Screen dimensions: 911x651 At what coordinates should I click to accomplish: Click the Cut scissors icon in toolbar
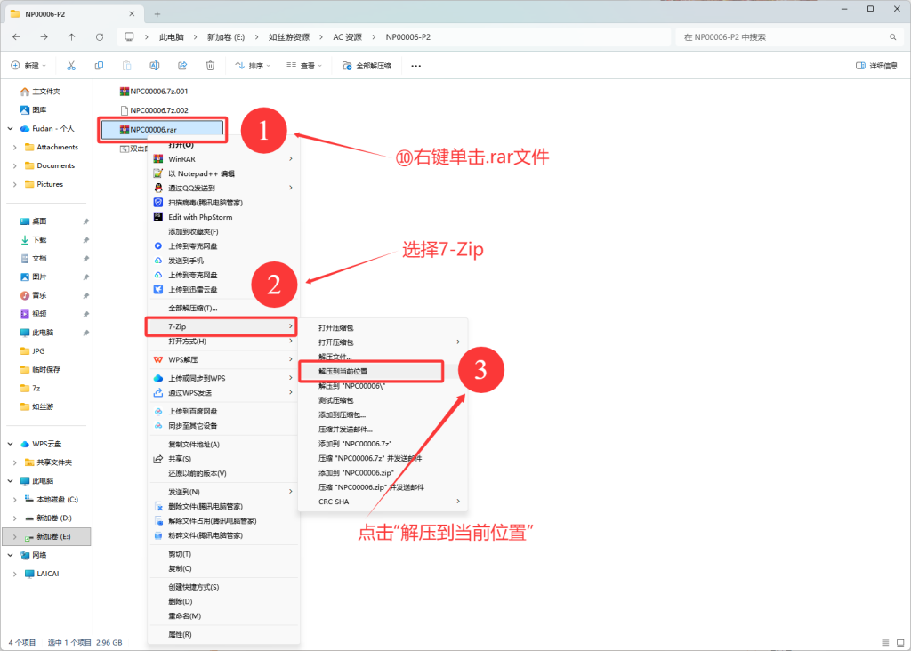tap(71, 66)
